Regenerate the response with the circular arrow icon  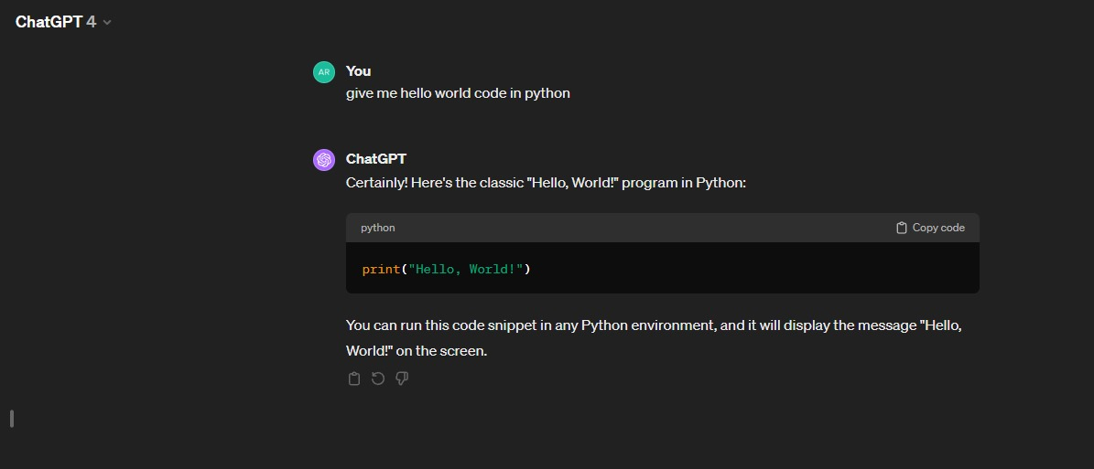pyautogui.click(x=378, y=378)
